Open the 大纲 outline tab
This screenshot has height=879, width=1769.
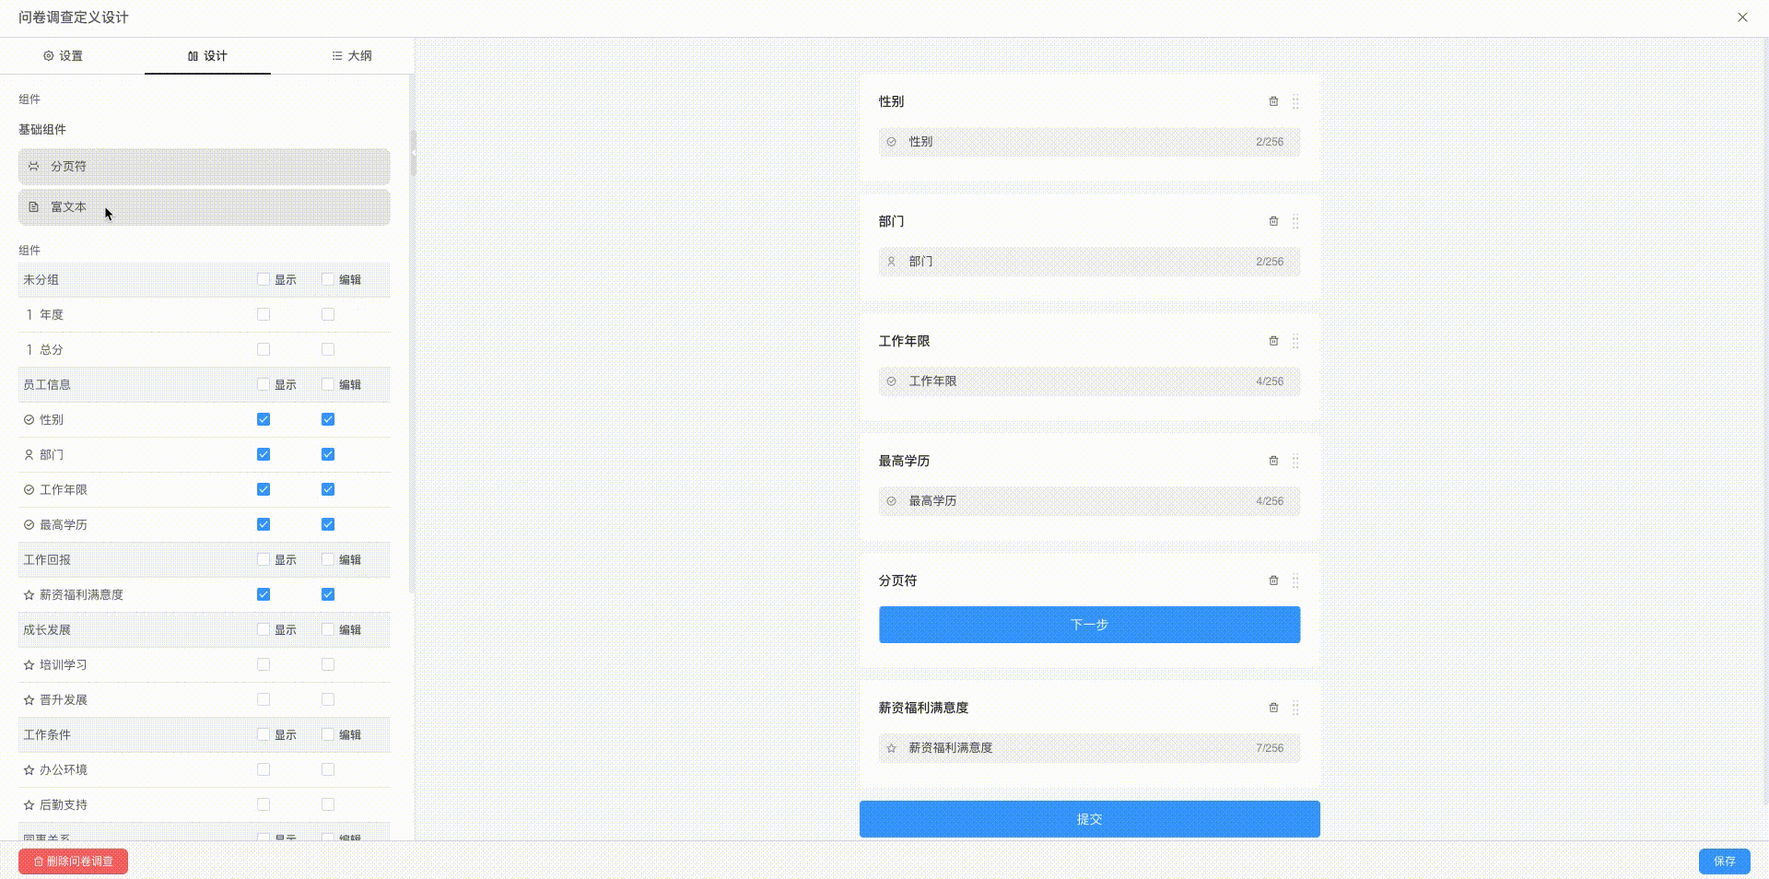pyautogui.click(x=352, y=56)
